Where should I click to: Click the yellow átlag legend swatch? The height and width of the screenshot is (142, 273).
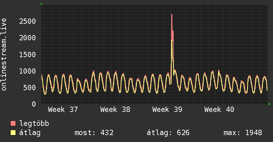pyautogui.click(x=13, y=132)
